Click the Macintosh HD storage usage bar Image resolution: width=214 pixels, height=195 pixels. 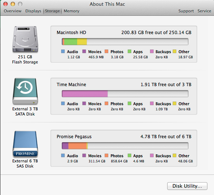point(125,41)
